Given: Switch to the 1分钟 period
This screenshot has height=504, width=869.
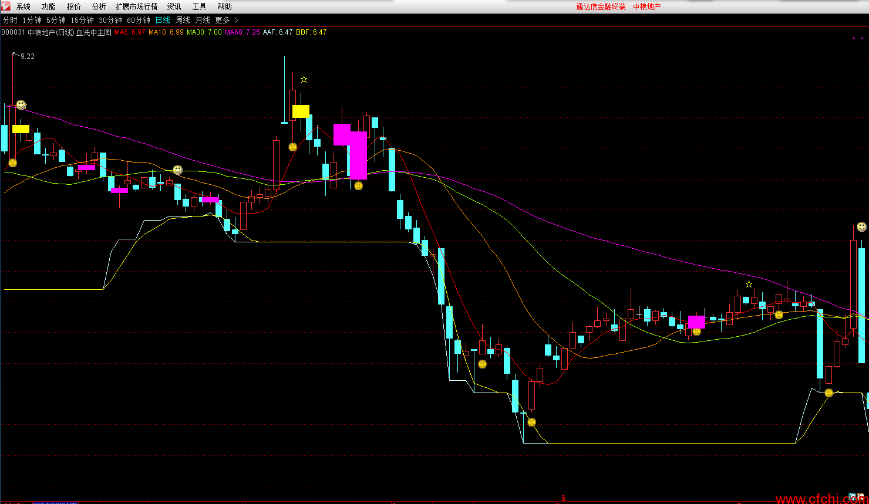Looking at the screenshot, I should click(32, 21).
